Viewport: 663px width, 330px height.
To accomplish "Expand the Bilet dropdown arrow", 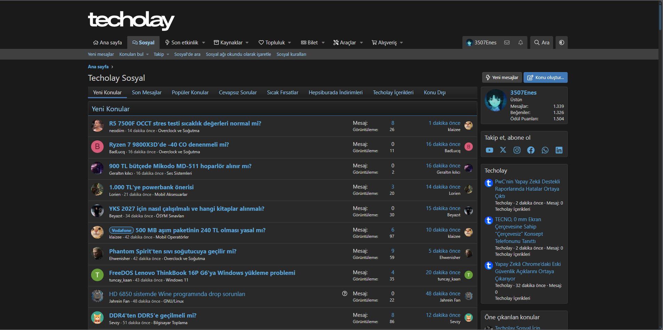I will pos(323,43).
